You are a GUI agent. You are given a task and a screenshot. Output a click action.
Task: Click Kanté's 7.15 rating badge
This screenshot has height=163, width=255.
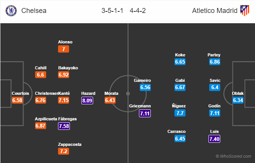[64, 101]
